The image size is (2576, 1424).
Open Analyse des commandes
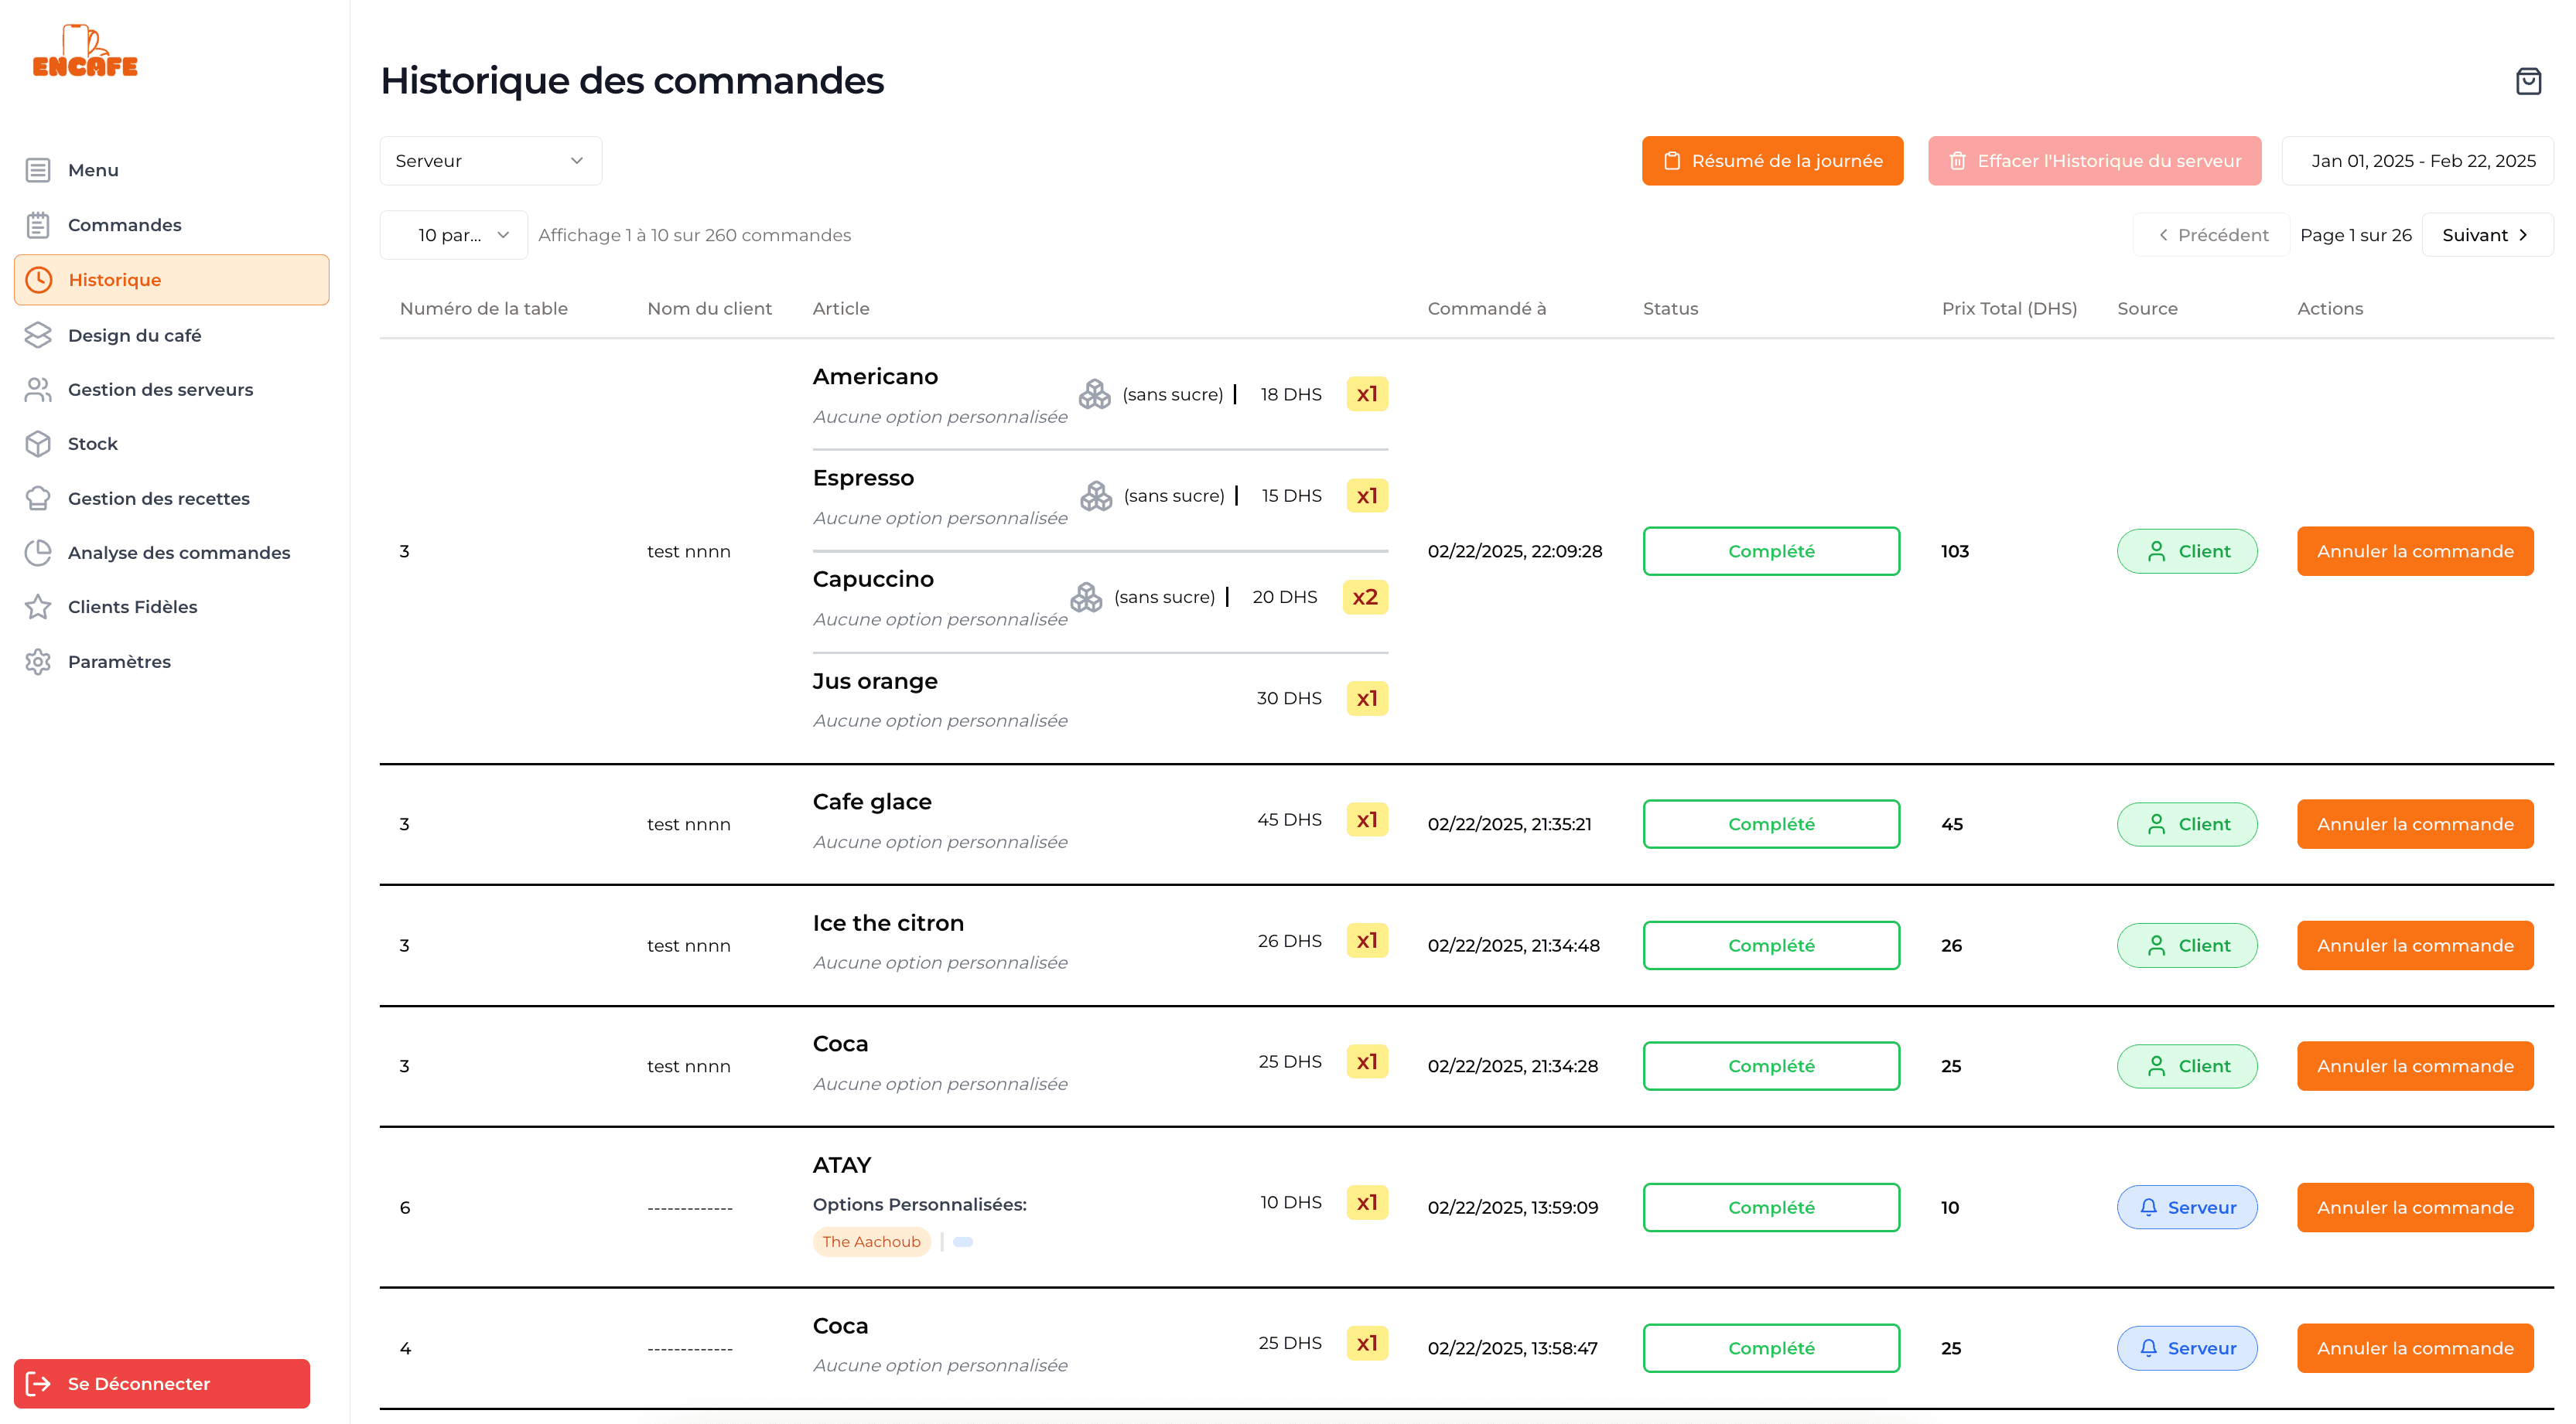pos(179,553)
